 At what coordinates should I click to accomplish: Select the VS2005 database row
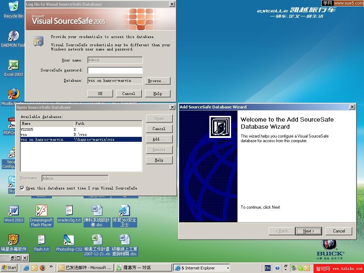(81, 129)
